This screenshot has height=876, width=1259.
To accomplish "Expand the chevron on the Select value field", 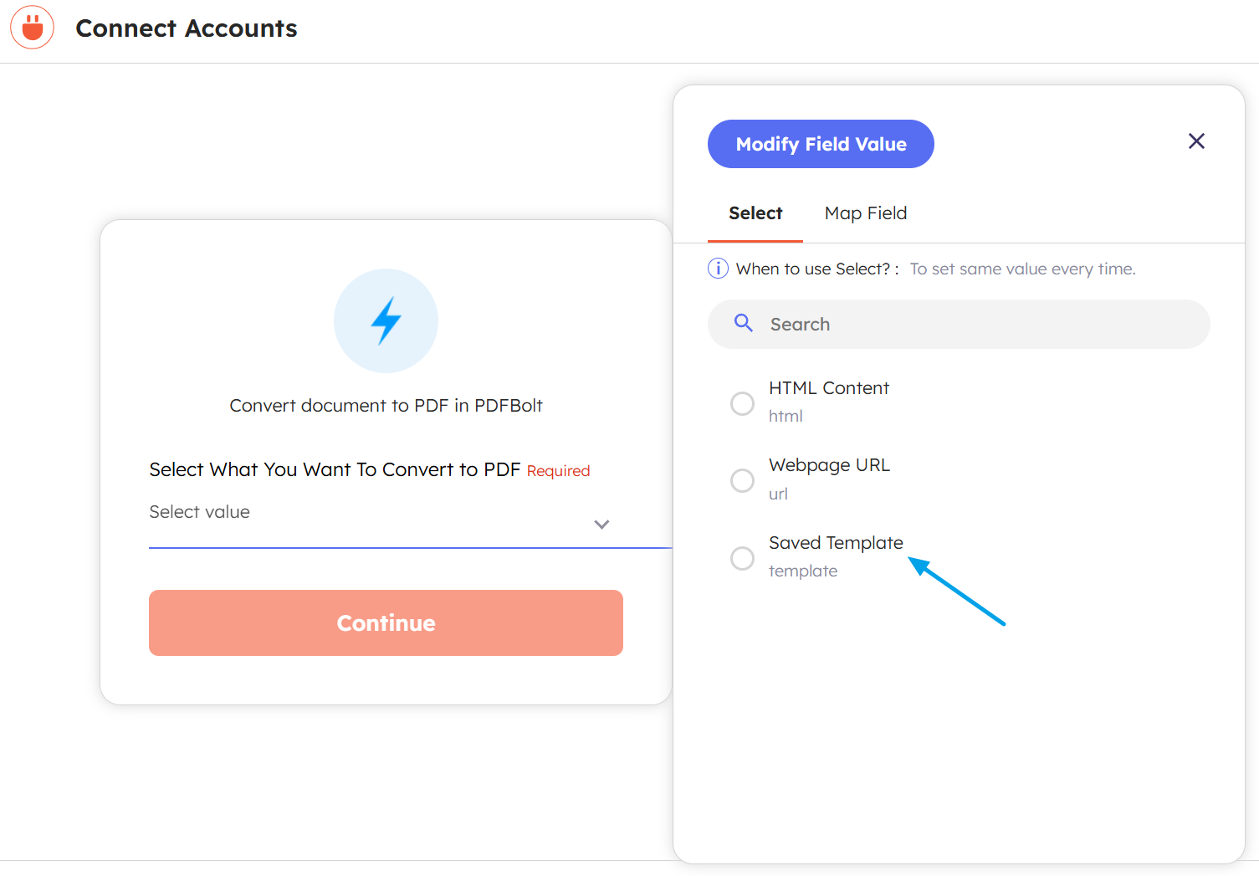I will [601, 524].
